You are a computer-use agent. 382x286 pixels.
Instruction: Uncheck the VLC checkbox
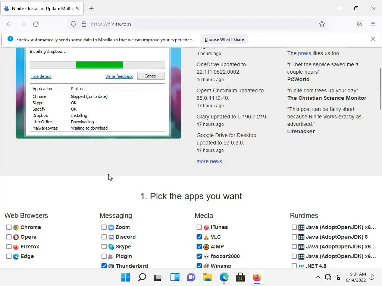(199, 237)
